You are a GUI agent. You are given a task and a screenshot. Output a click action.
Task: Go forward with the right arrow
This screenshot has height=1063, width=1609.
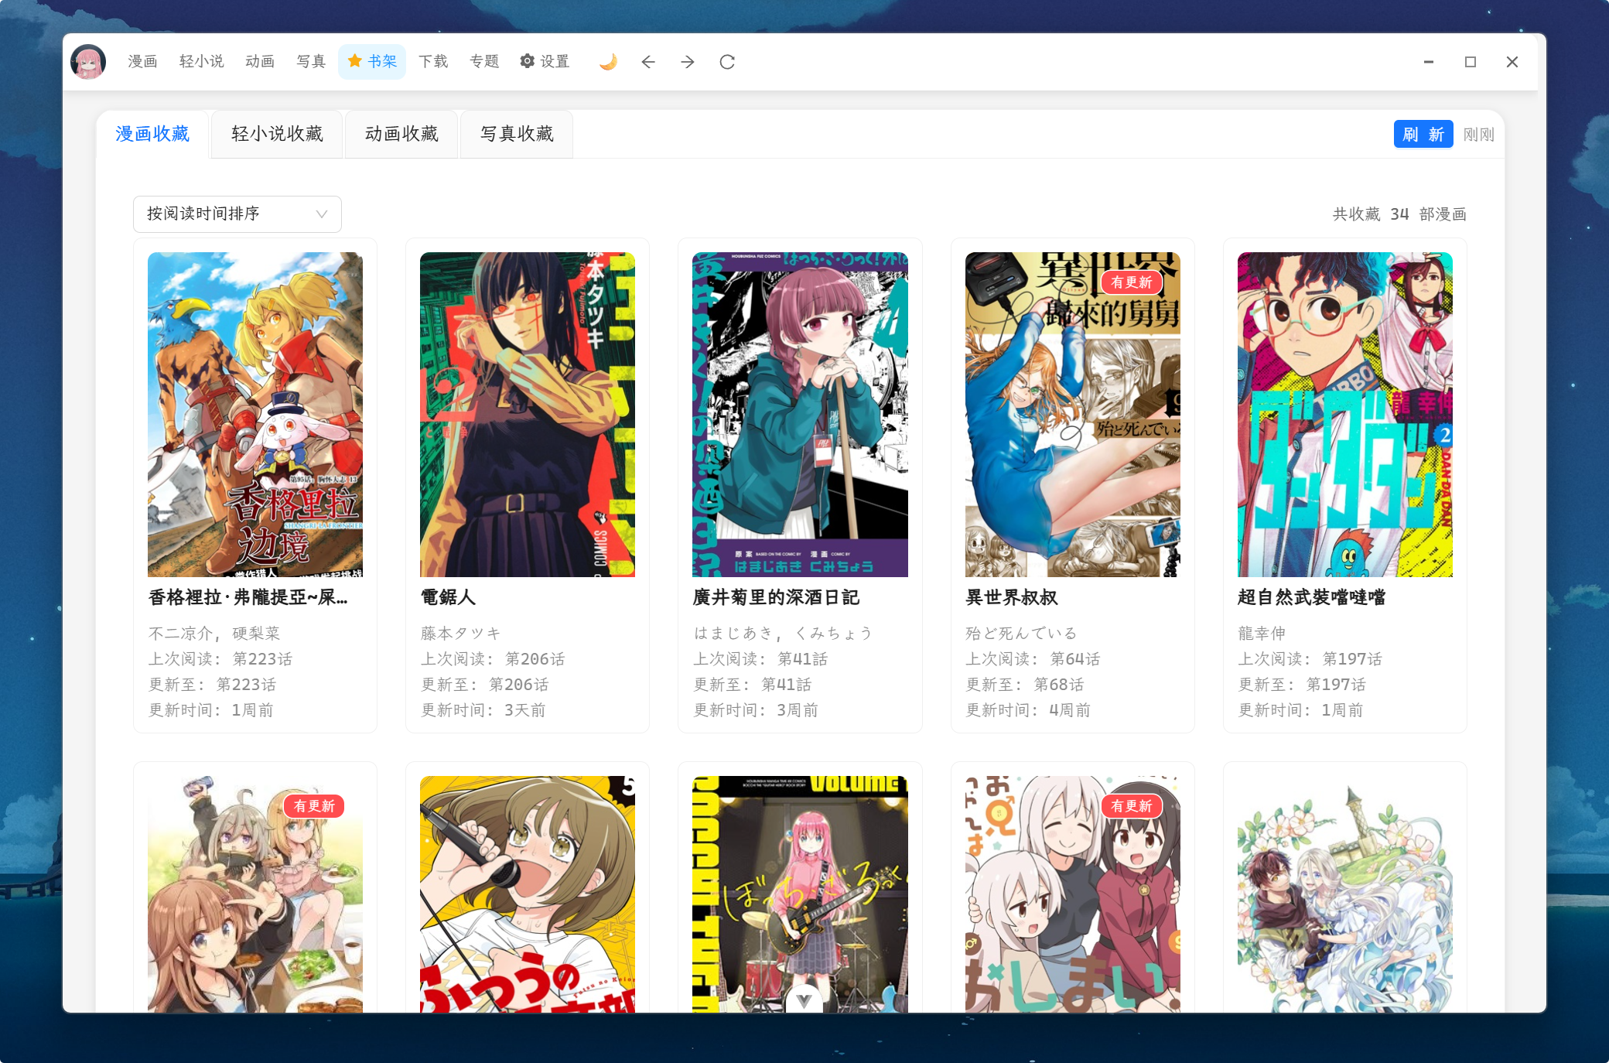click(688, 62)
